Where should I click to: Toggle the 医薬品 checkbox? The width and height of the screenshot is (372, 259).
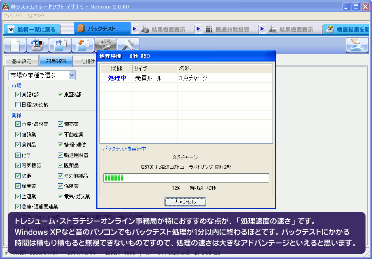pos(60,165)
